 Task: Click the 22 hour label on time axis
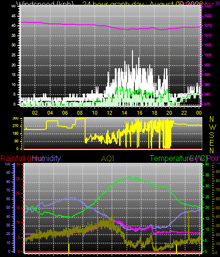[x=184, y=113]
